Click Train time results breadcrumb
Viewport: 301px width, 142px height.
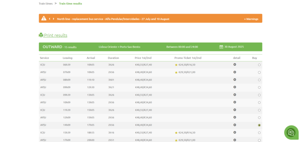71,4
